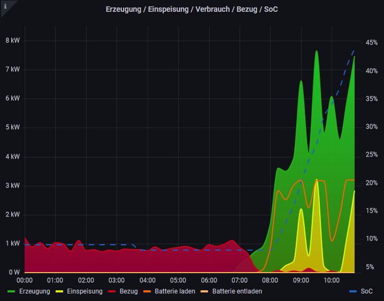This screenshot has height=301, width=384.
Task: Click the 01:00 time axis label
Action: click(x=55, y=281)
